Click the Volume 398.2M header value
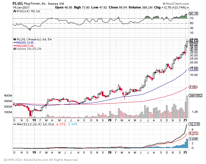 point(140,7)
